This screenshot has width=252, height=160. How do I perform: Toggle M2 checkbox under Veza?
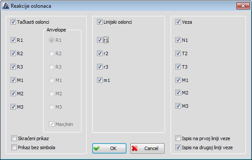(178, 92)
